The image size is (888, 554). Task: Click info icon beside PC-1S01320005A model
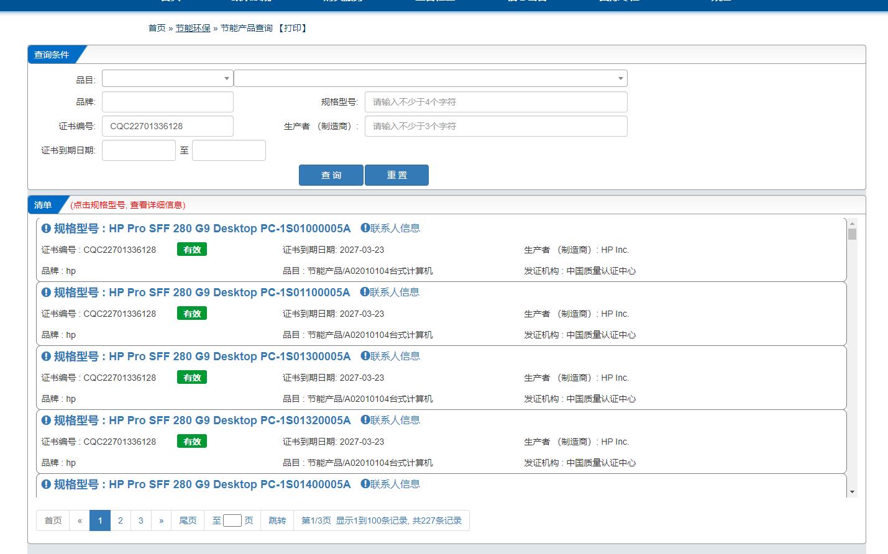point(46,420)
